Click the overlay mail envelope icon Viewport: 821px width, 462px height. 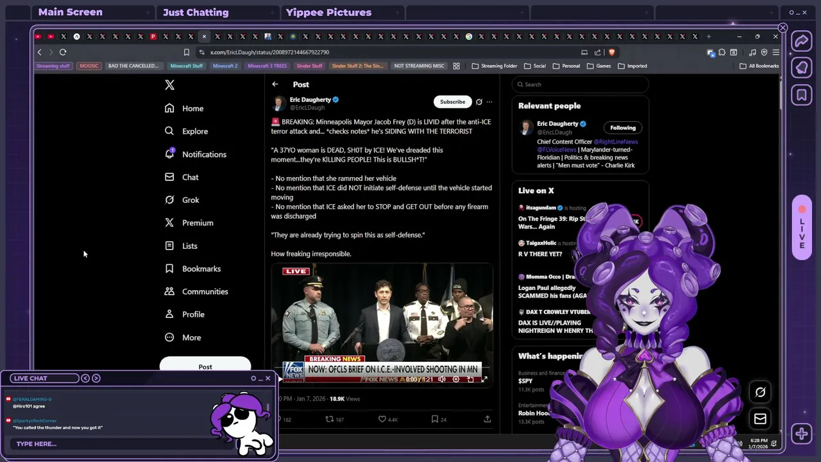[760, 419]
